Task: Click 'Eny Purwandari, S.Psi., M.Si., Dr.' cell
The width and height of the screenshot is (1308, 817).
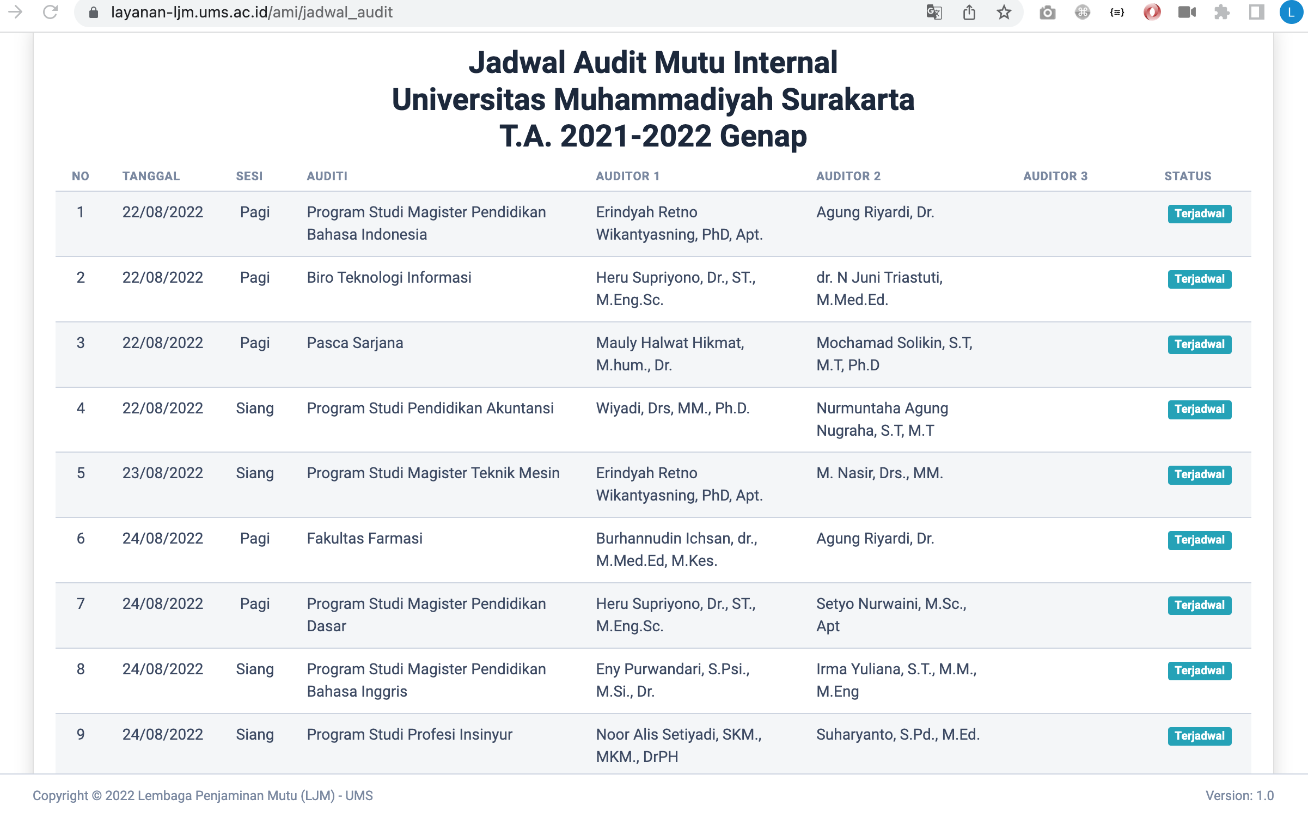Action: 673,680
